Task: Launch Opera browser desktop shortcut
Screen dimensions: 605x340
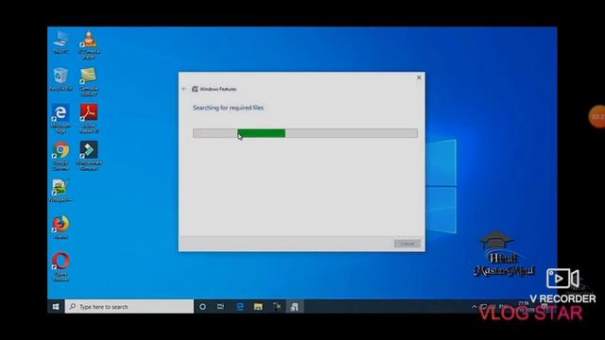Action: click(60, 266)
